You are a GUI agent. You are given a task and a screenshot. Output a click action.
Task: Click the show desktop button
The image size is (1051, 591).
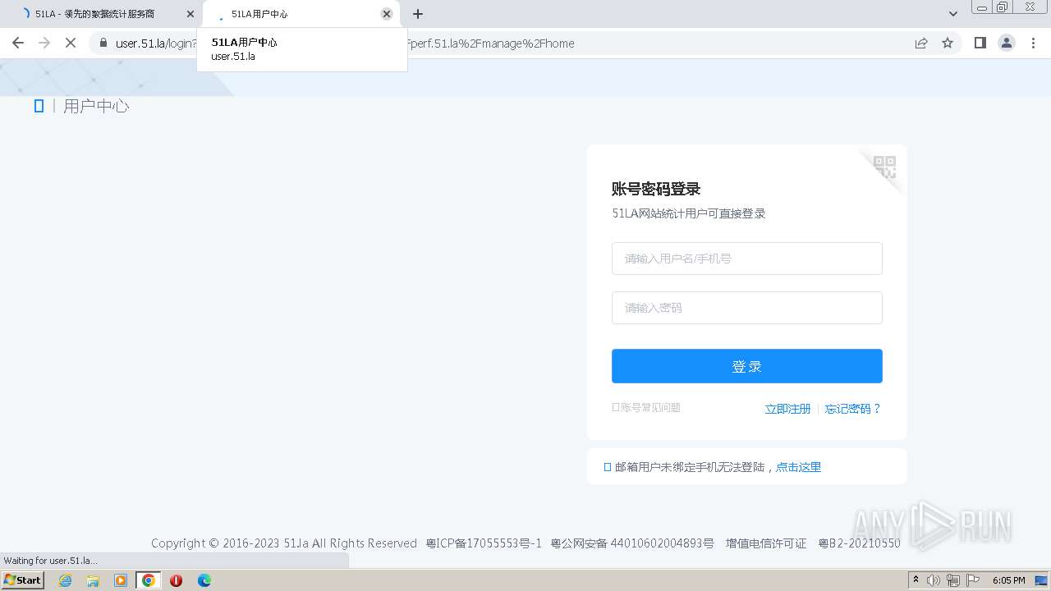(x=1042, y=580)
